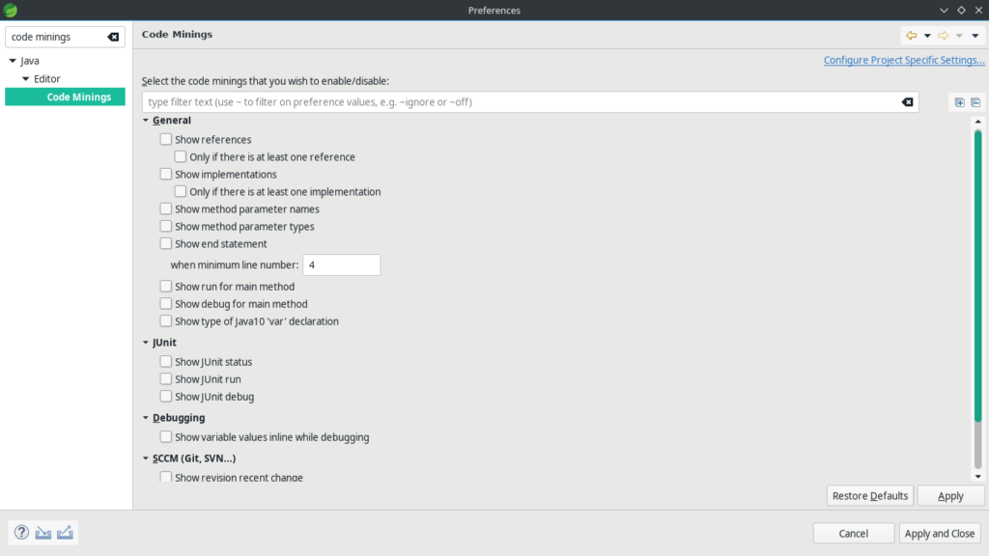Collapse the Debugging section
Image resolution: width=989 pixels, height=556 pixels.
point(146,417)
